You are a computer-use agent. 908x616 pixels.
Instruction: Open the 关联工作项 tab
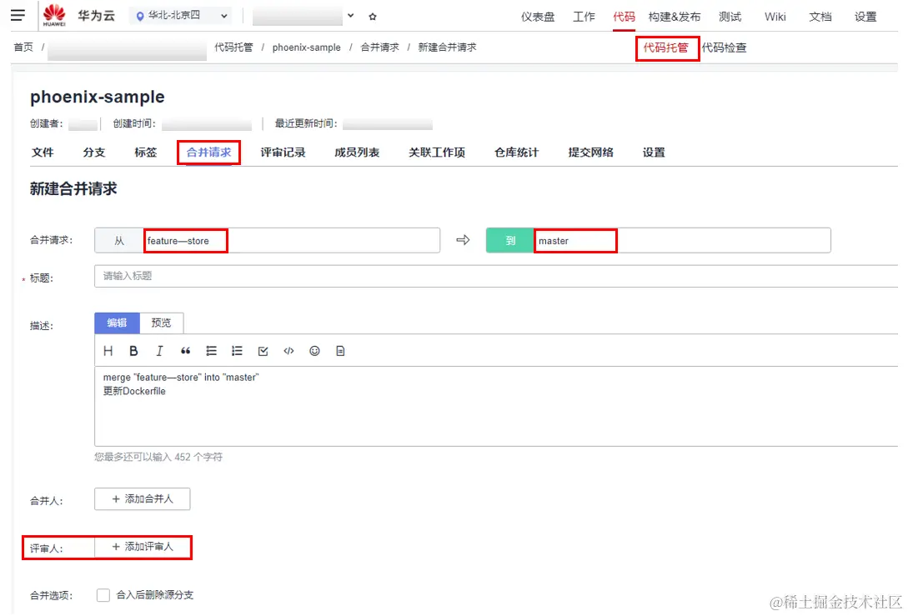point(437,153)
